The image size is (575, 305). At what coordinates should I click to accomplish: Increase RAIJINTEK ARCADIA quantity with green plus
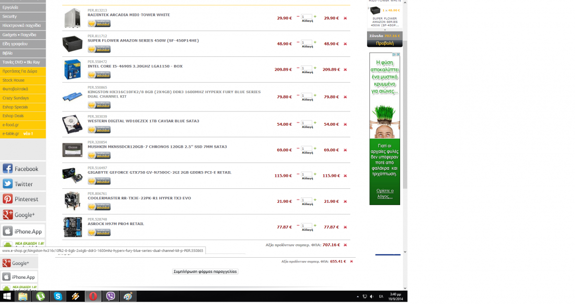click(x=315, y=16)
